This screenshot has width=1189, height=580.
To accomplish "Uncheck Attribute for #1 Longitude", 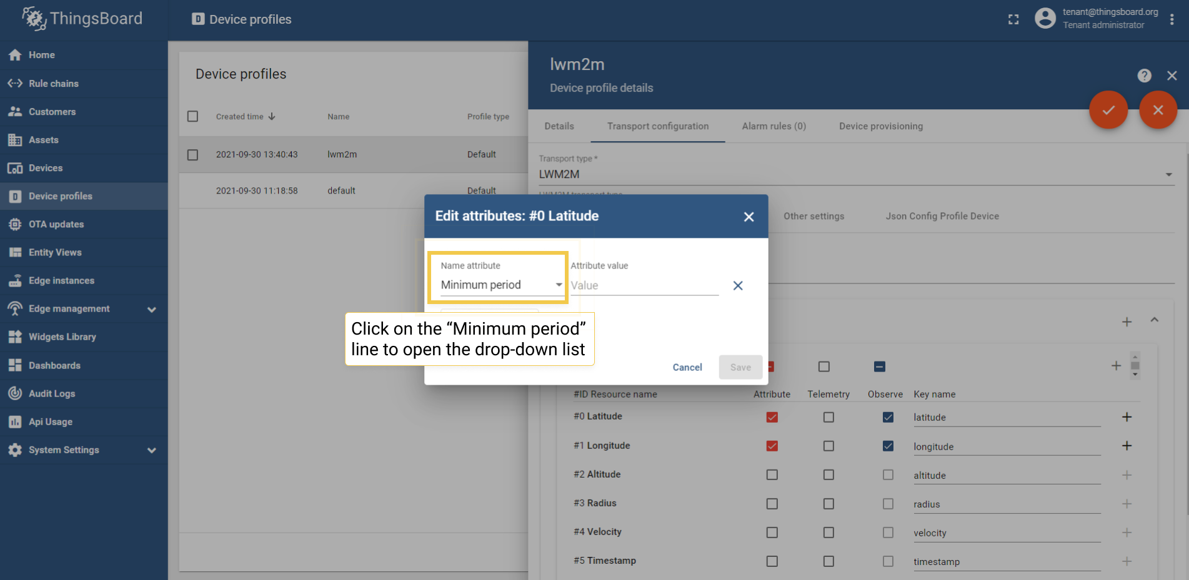I will click(772, 446).
